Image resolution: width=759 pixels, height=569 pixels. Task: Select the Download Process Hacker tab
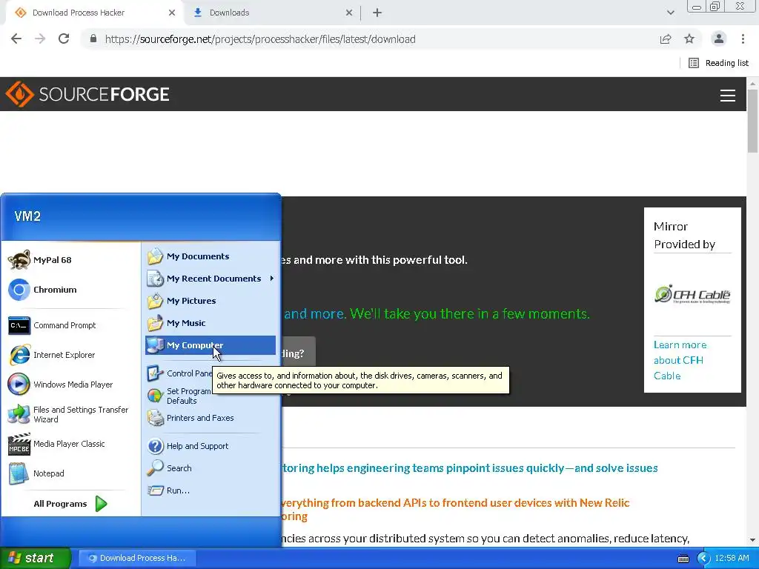94,13
